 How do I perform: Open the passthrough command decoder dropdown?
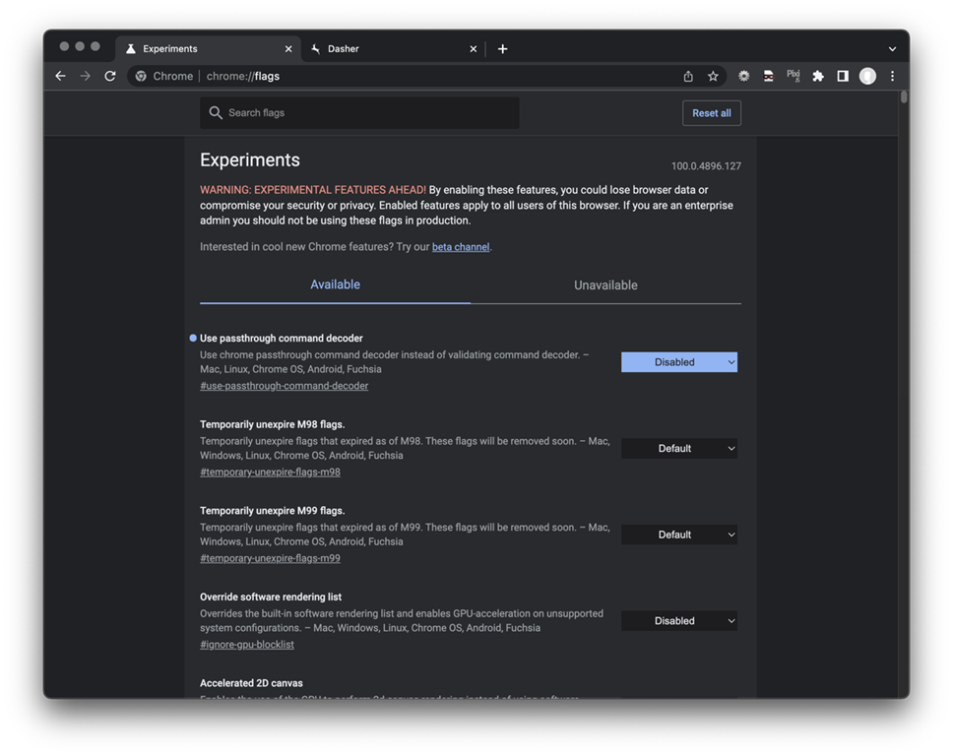678,362
